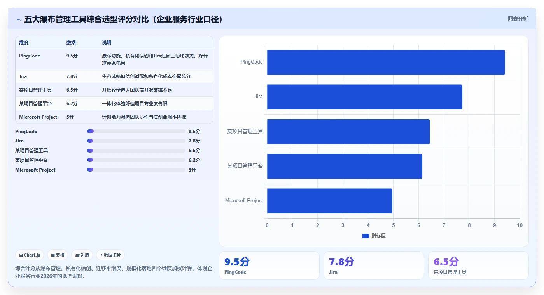Open the 7.8分 Jira data card

[374, 265]
